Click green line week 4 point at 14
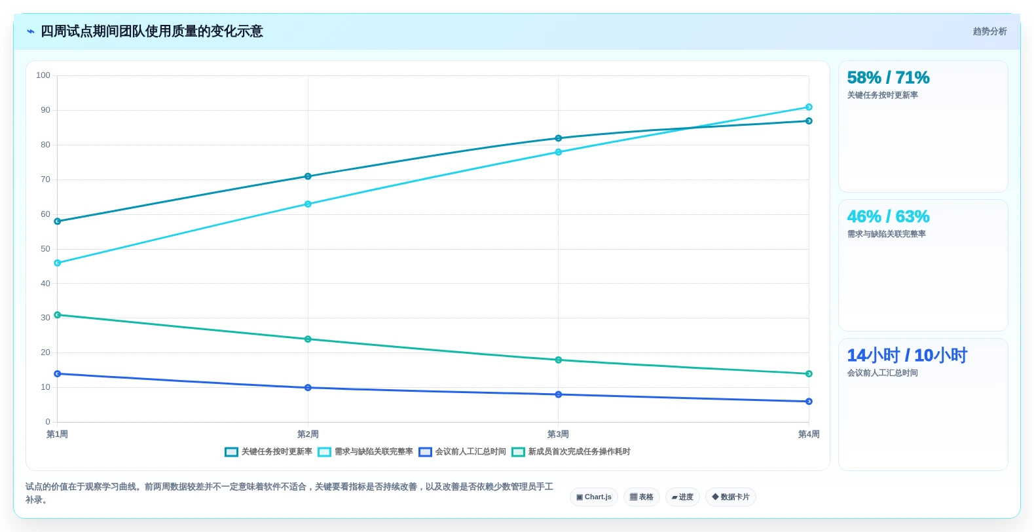The height and width of the screenshot is (532, 1034). click(x=809, y=374)
